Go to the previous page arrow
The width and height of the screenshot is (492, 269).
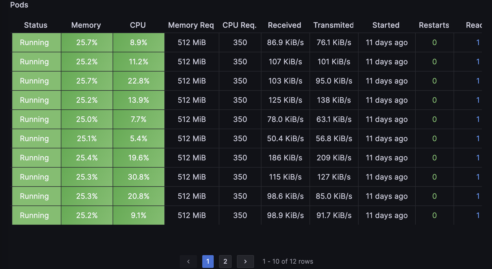coord(188,262)
